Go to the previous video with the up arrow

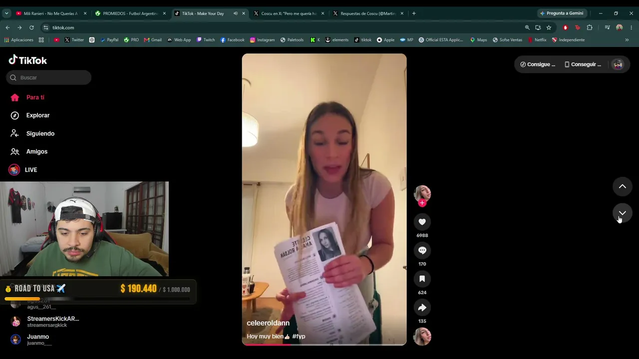click(x=622, y=186)
